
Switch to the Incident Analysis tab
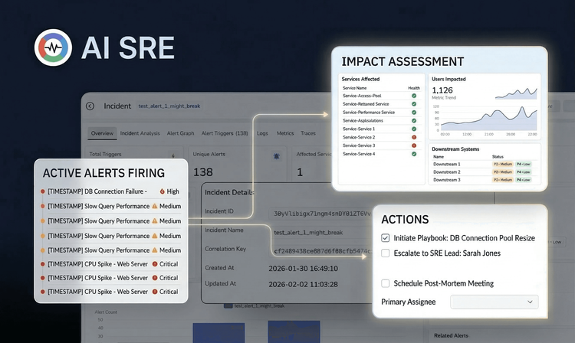(140, 133)
